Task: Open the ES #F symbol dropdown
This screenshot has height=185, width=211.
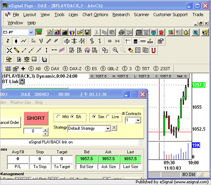Action: tap(31, 33)
